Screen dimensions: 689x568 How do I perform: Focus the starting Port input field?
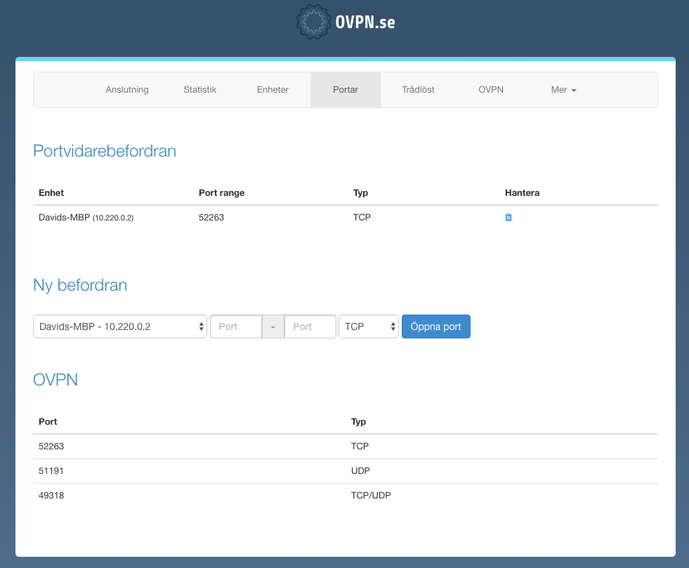pos(237,326)
